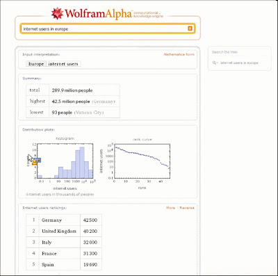The width and height of the screenshot is (278, 276).
Task: Click the value '31 300' in rankings
Action: pos(90,254)
